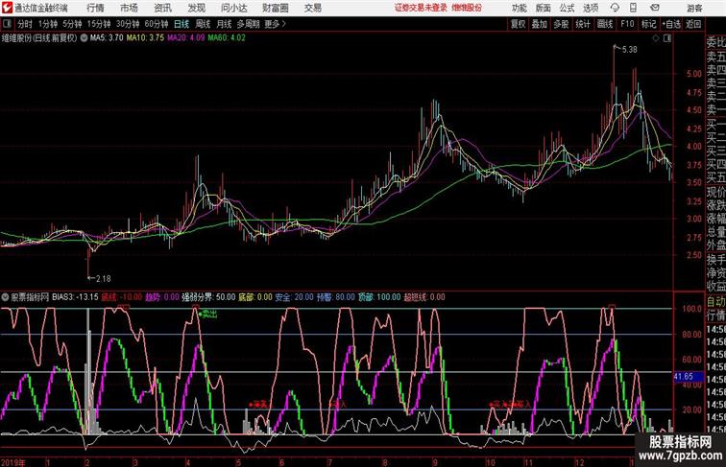This screenshot has height=467, width=726.
Task: Click the 2019年 label on time axis
Action: (13, 462)
